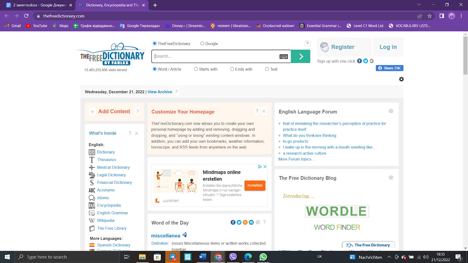Close the Dictionary, Encyclopedia tab

(x=143, y=5)
